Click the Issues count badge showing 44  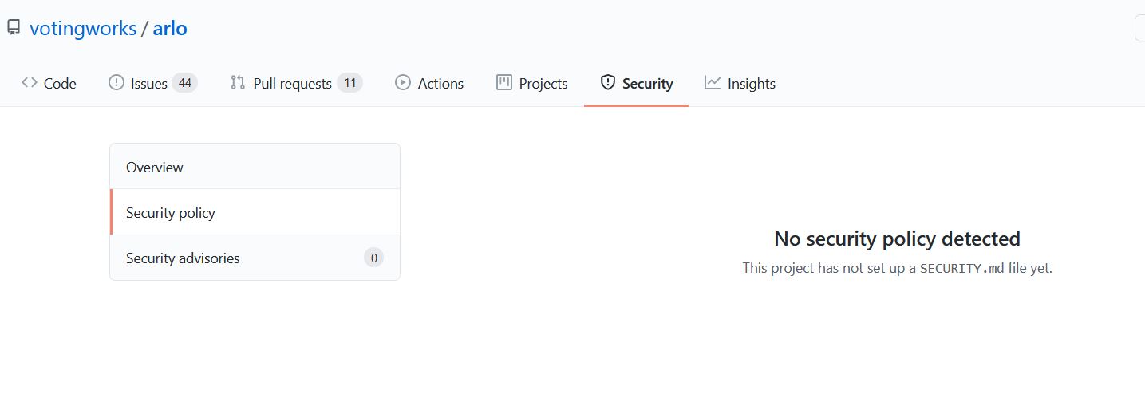[x=184, y=83]
